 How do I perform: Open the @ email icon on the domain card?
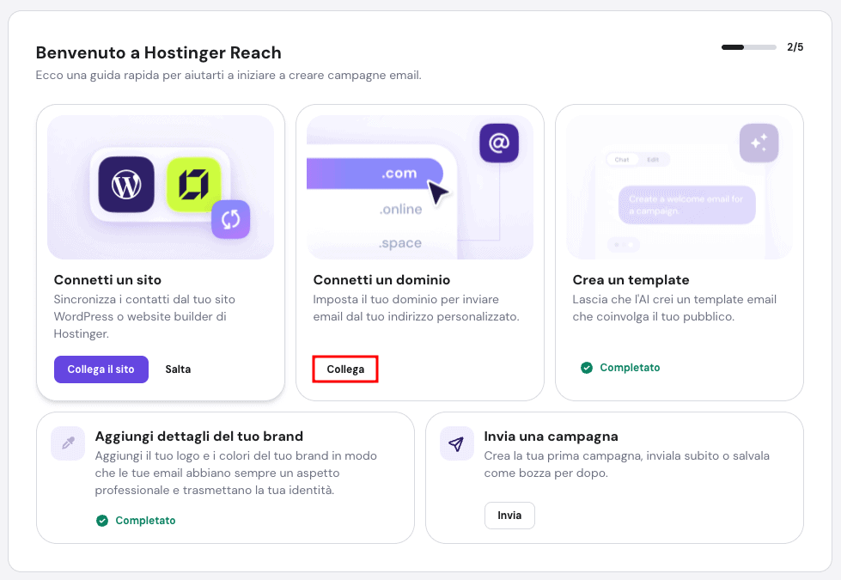pos(501,143)
